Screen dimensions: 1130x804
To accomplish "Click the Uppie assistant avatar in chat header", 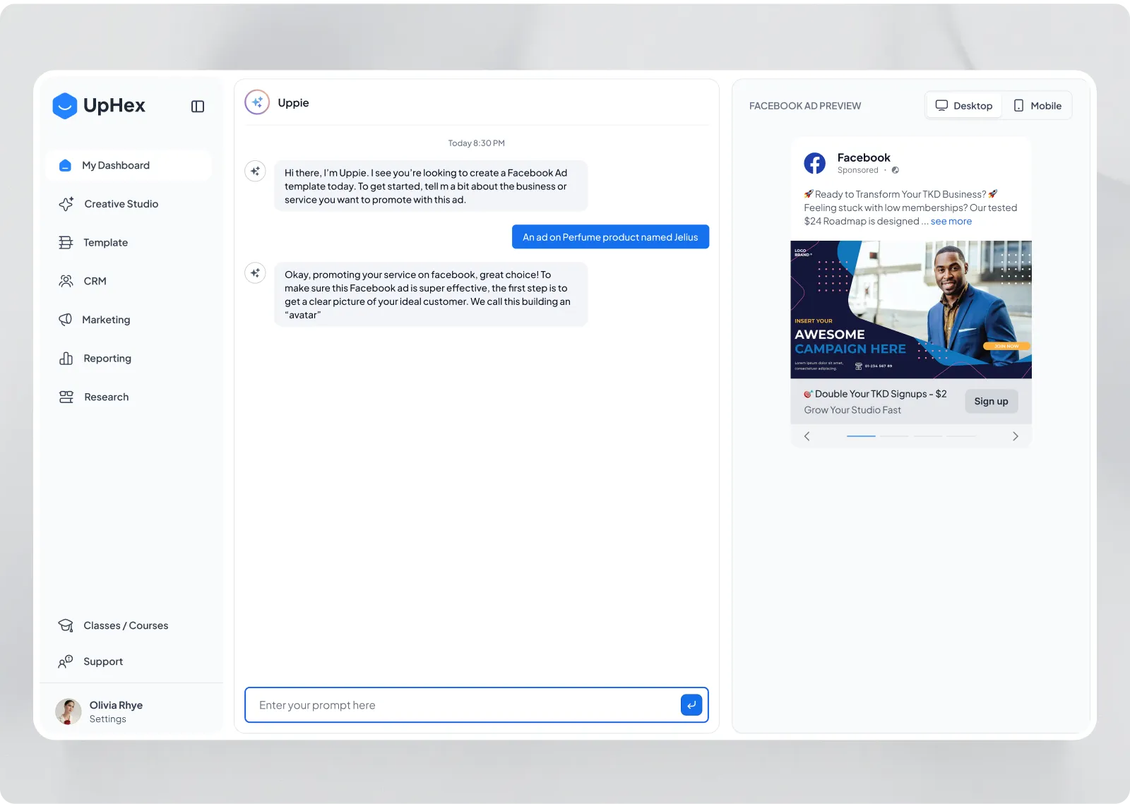I will (257, 102).
